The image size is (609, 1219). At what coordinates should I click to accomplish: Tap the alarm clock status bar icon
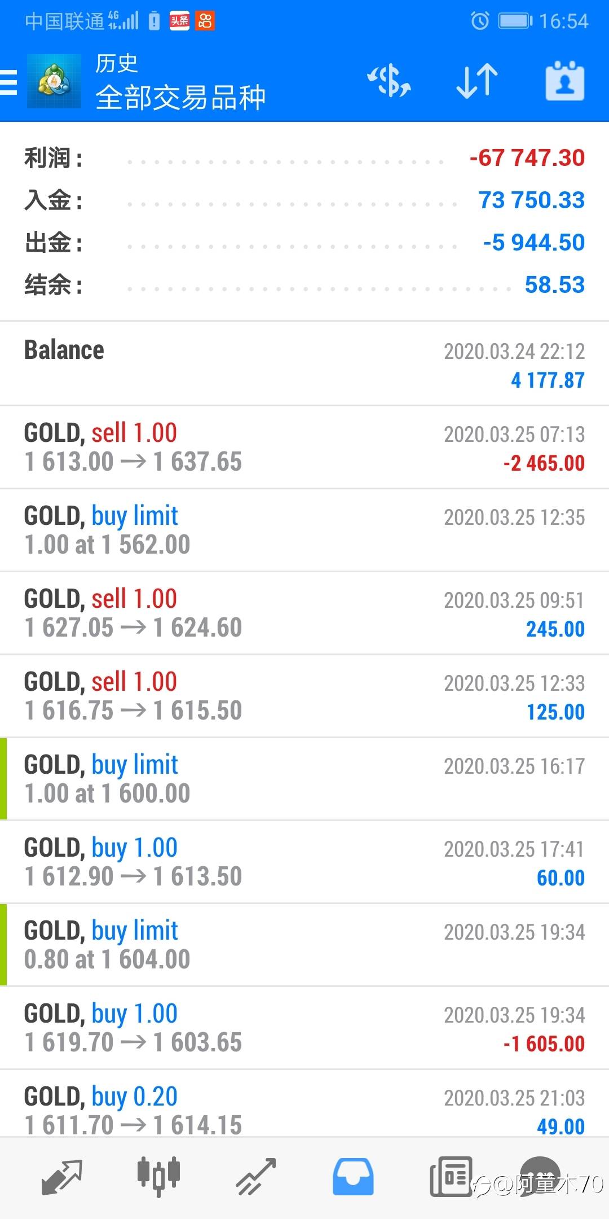pos(480,21)
